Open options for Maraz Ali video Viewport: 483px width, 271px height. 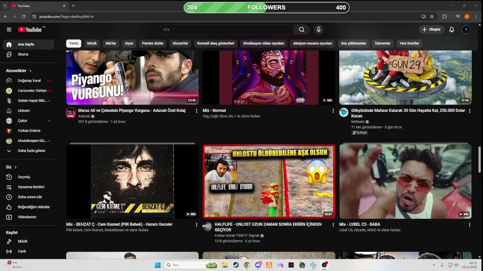(x=196, y=111)
